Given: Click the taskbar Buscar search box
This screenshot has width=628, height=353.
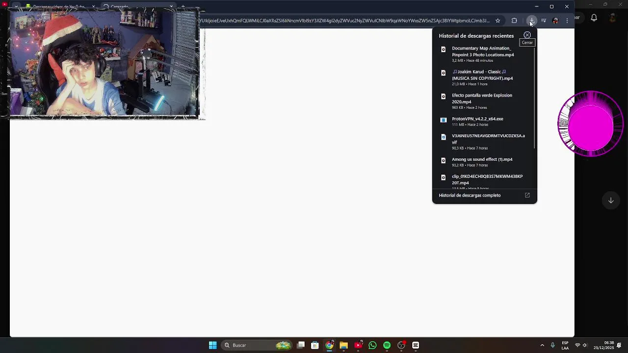Looking at the screenshot, I should 258,345.
